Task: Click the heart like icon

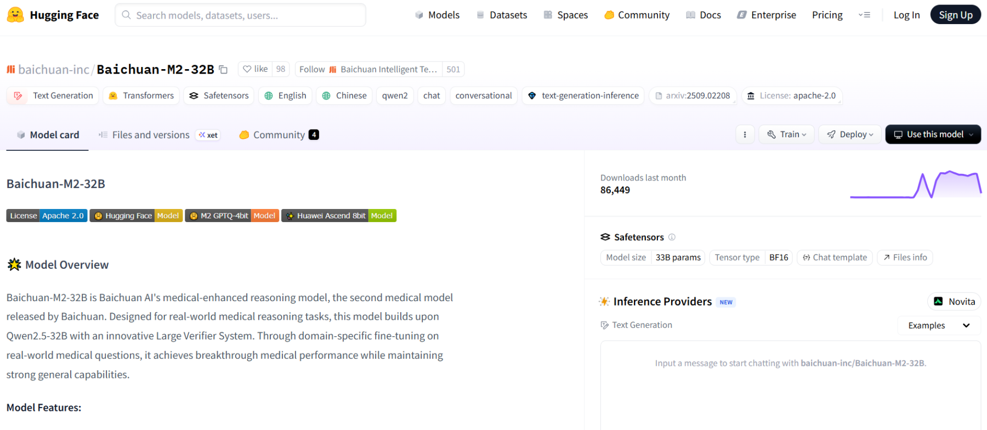Action: click(247, 69)
